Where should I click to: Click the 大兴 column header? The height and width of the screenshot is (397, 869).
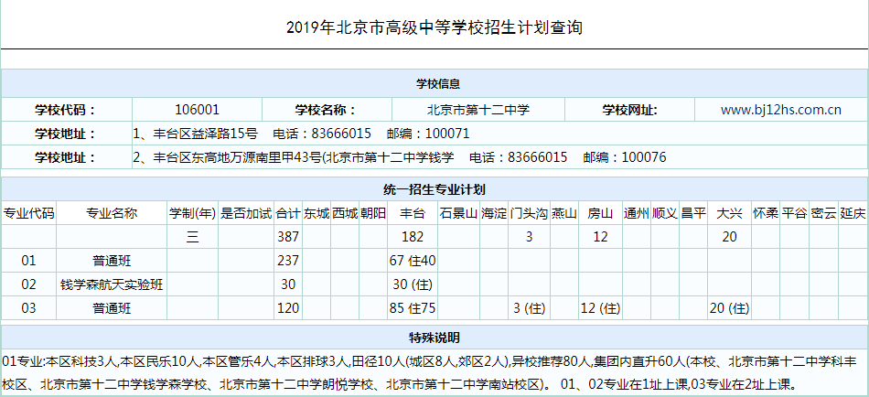point(729,213)
